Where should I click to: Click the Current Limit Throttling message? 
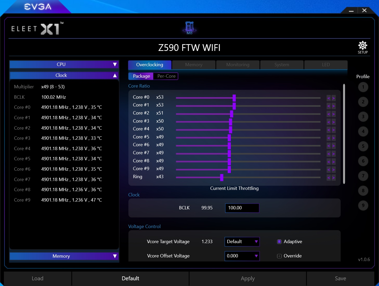[x=234, y=188]
